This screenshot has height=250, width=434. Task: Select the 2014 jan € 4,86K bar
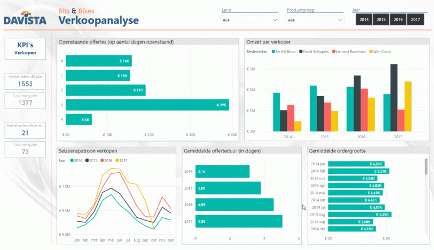click(356, 164)
